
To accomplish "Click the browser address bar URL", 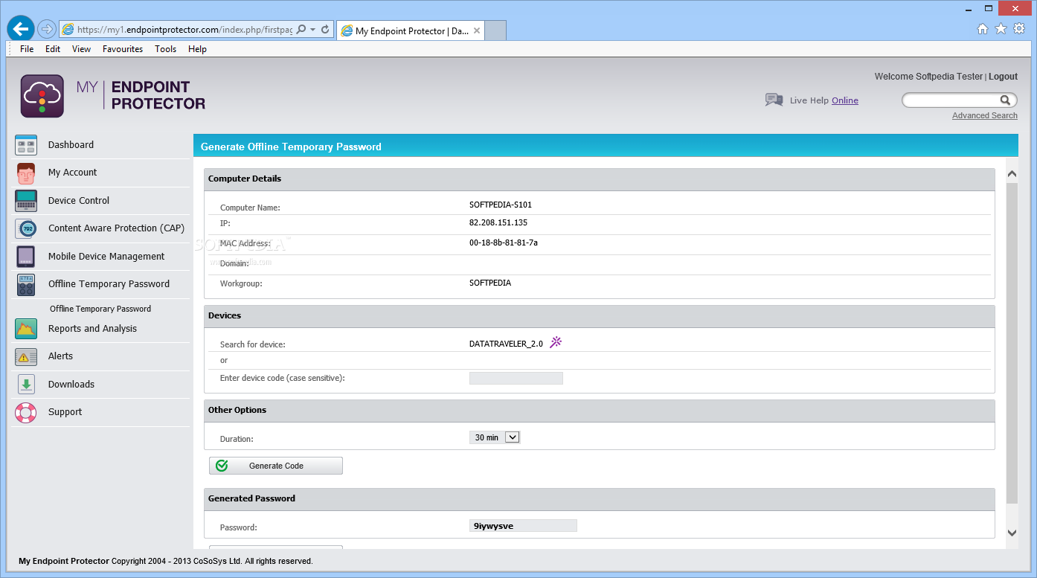I will point(184,30).
